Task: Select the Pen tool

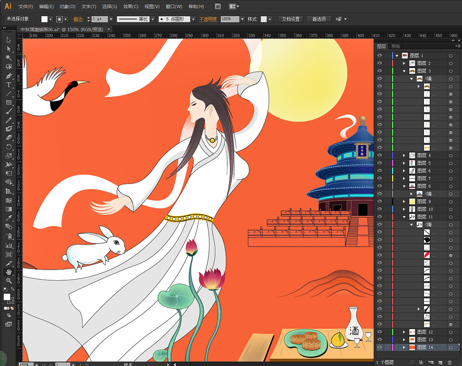Action: pyautogui.click(x=9, y=76)
